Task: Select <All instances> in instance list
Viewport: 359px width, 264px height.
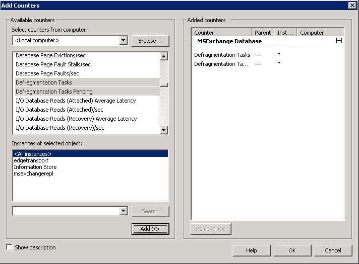Action: click(x=33, y=154)
